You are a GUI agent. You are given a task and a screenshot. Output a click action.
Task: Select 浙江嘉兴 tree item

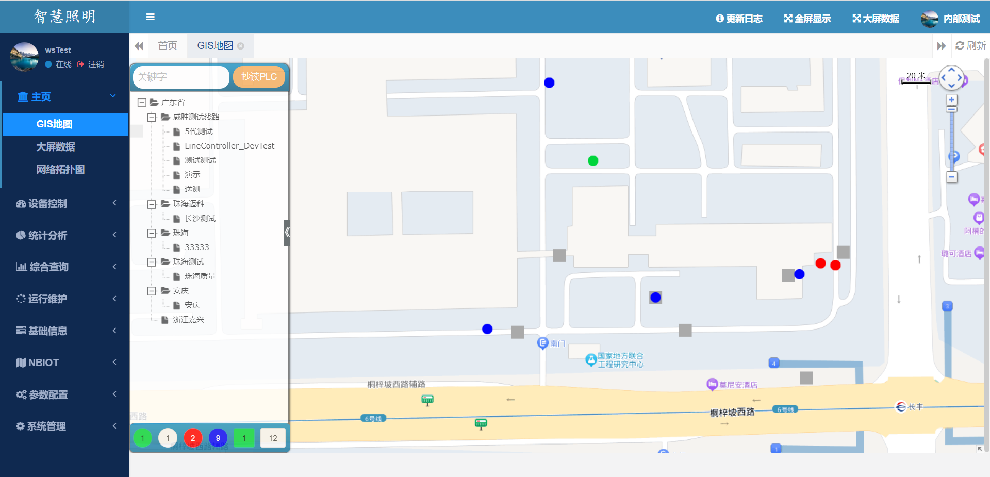(x=188, y=320)
